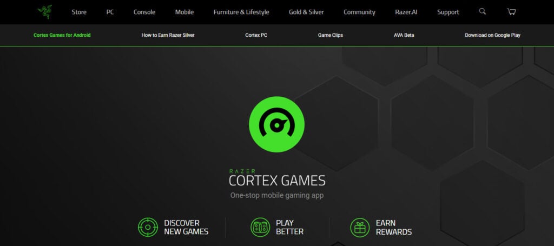The height and width of the screenshot is (246, 554).
Task: Open the Gold & Silver menu
Action: (306, 12)
